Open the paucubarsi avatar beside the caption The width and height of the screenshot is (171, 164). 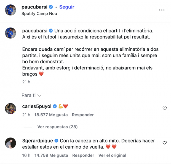pos(11,33)
